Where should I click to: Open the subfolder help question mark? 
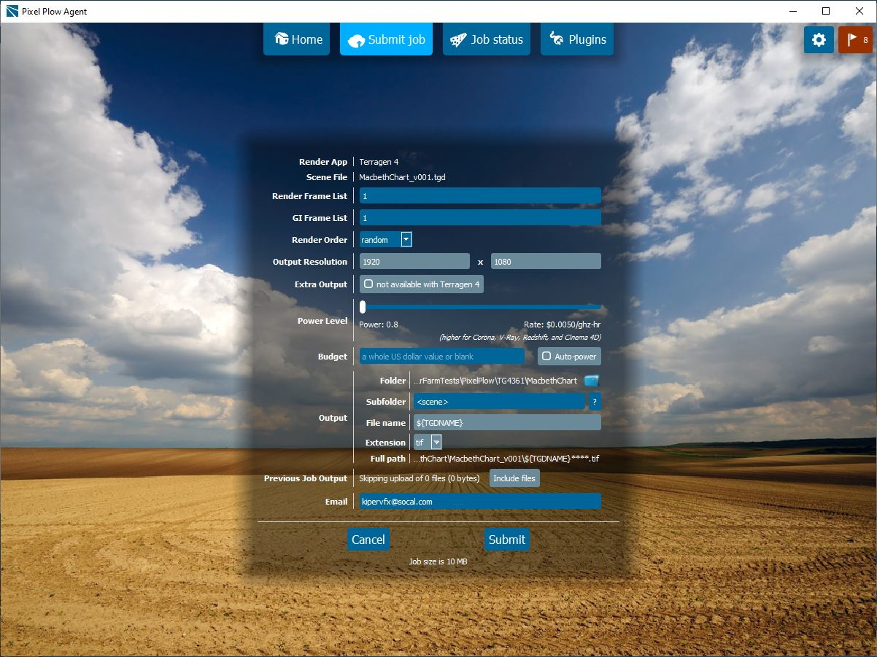(595, 402)
